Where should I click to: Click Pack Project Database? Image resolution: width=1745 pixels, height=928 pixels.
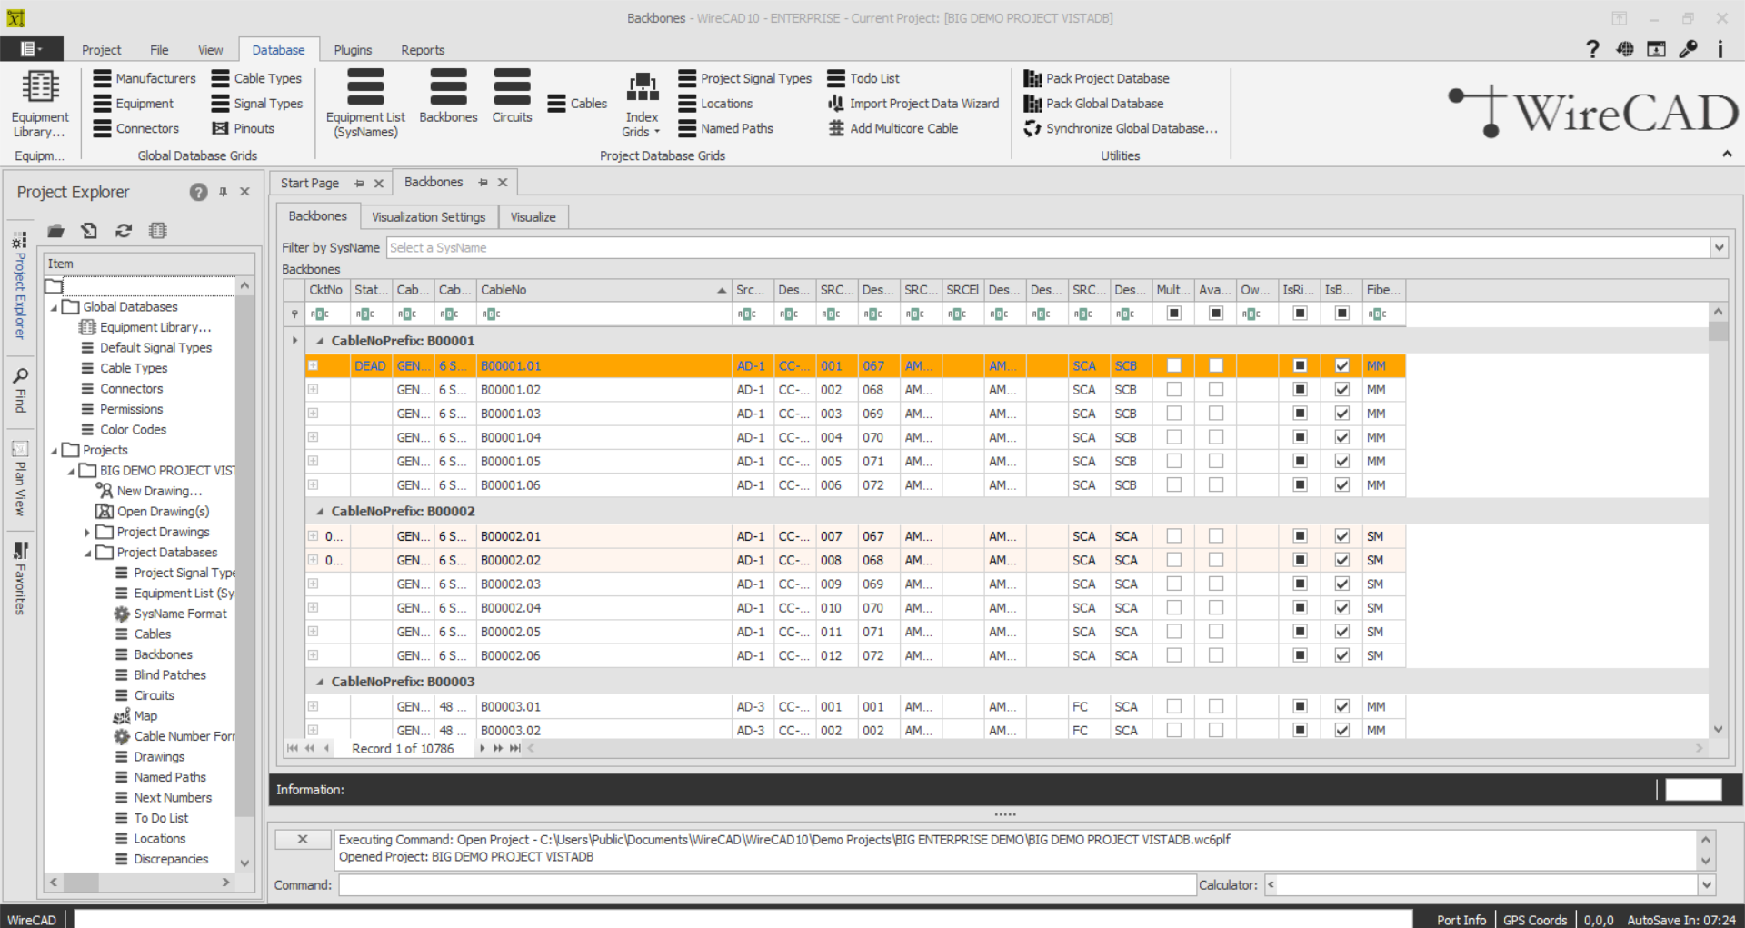1096,78
